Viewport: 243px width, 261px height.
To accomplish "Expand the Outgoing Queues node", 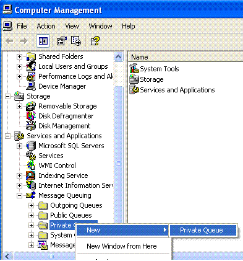I will pyautogui.click(x=31, y=205).
